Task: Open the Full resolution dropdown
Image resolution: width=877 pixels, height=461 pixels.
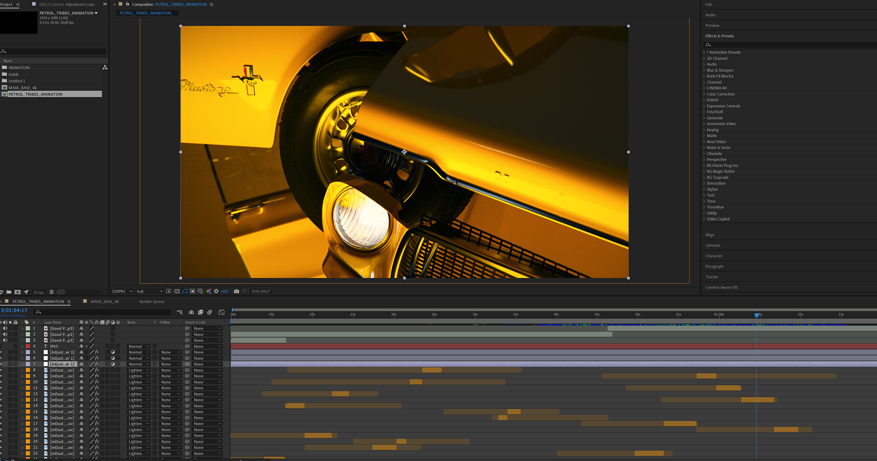Action: pyautogui.click(x=149, y=291)
